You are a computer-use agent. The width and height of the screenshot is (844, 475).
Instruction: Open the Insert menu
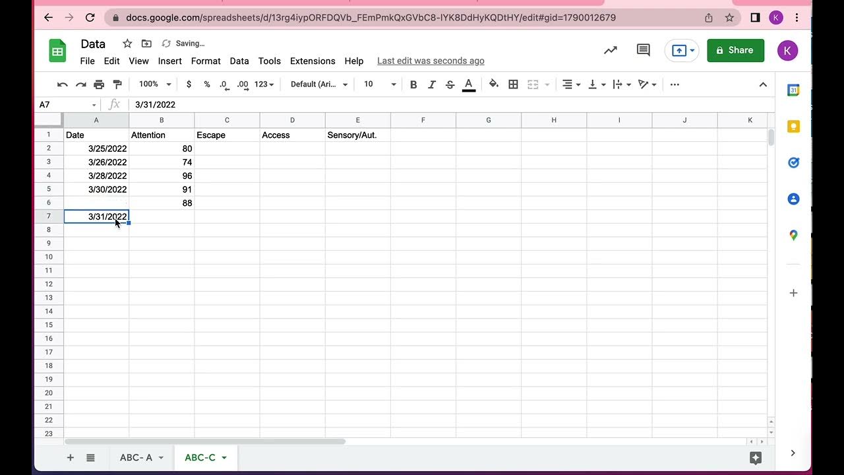click(x=170, y=61)
